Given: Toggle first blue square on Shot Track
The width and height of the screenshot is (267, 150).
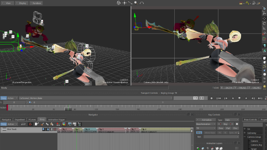Looking at the screenshot, I should click(x=44, y=129).
